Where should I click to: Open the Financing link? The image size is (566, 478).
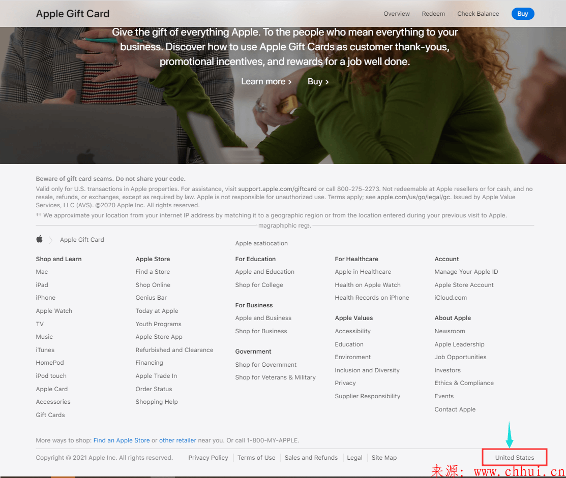pos(149,363)
